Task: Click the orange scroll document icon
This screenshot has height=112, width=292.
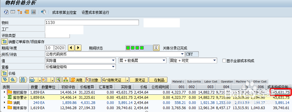Action: (x=27, y=12)
